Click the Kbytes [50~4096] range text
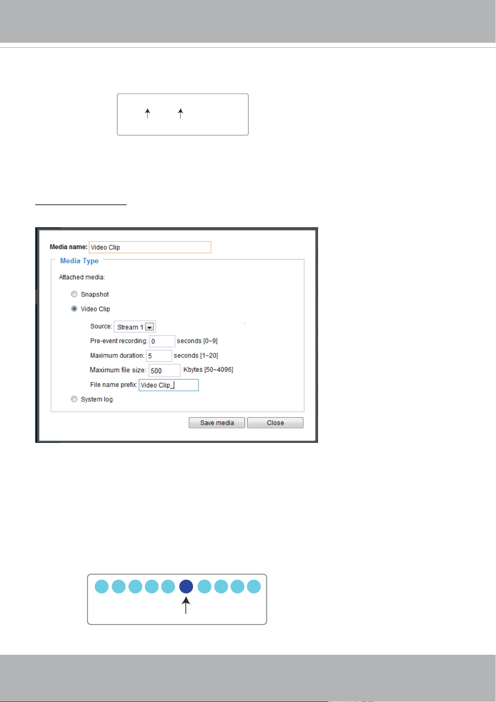Image resolution: width=496 pixels, height=702 pixels. point(208,370)
